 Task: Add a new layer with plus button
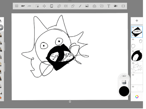[x=137, y=21]
